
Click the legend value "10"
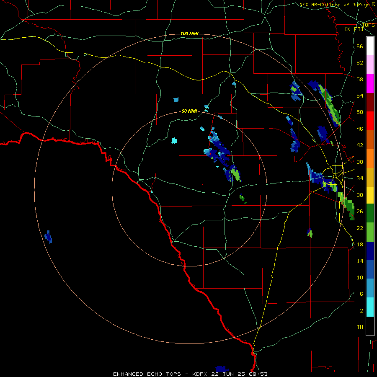(360, 277)
